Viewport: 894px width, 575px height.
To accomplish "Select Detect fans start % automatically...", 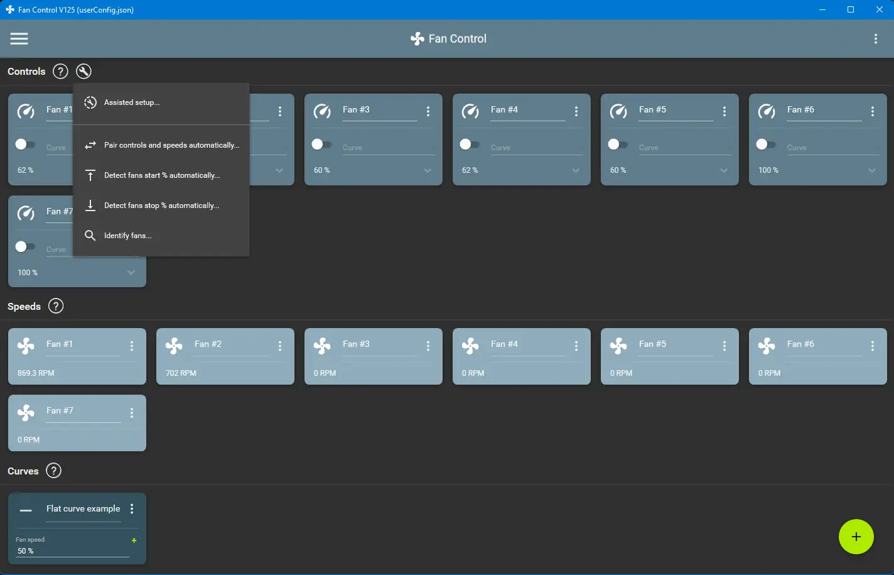I will point(161,175).
